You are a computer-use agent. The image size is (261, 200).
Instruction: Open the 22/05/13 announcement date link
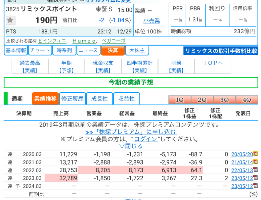tap(242, 170)
